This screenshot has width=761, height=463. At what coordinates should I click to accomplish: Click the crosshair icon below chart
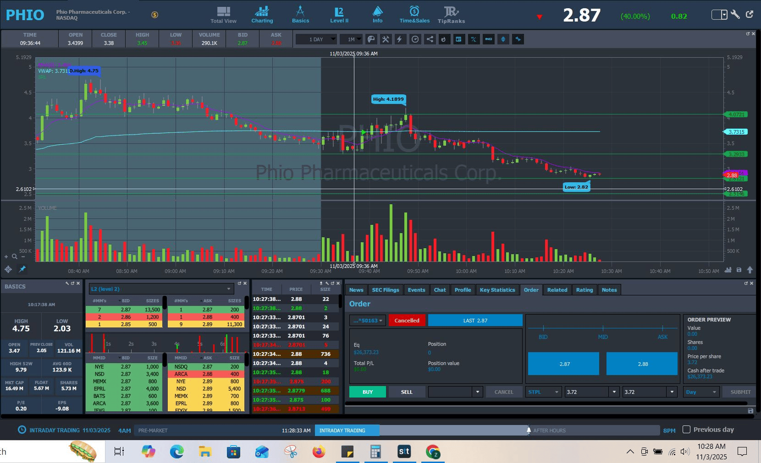tap(8, 269)
